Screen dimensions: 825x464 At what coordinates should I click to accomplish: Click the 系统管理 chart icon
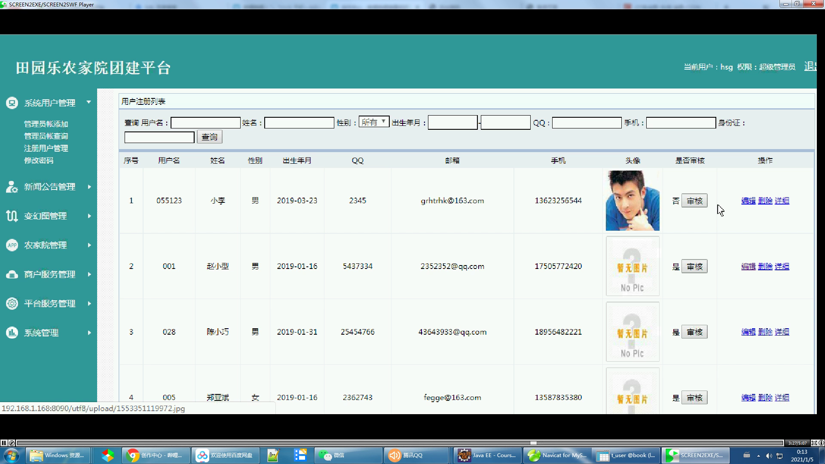tap(12, 333)
